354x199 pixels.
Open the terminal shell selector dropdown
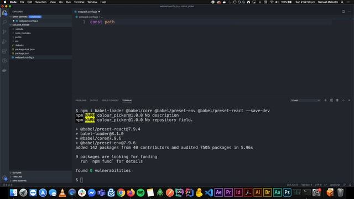305,101
